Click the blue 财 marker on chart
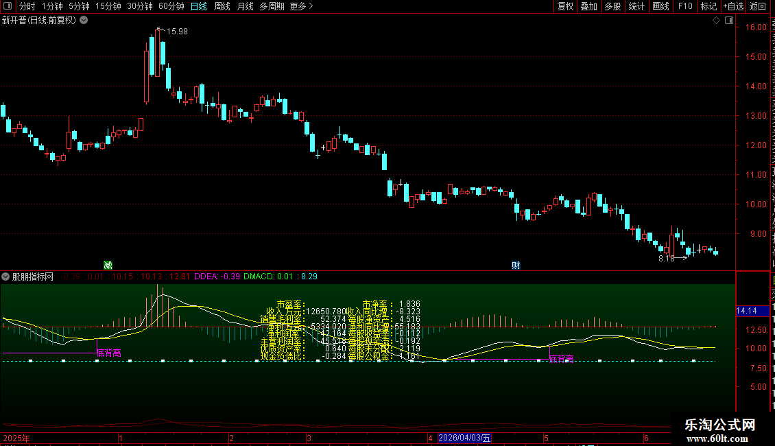This screenshot has width=775, height=446. point(516,266)
